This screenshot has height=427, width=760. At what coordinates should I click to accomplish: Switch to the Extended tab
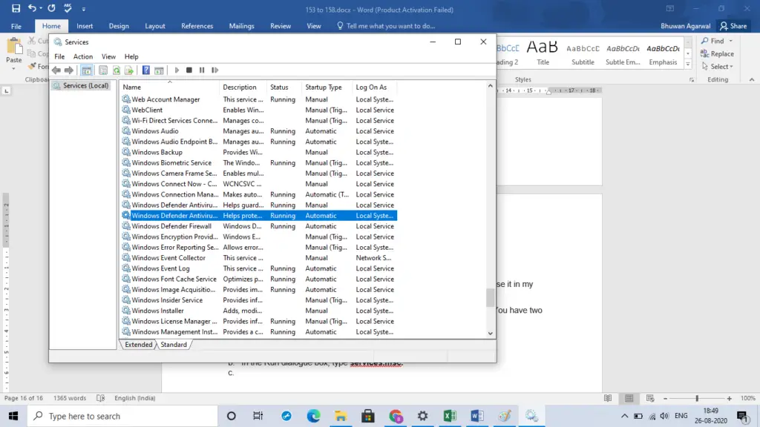139,345
